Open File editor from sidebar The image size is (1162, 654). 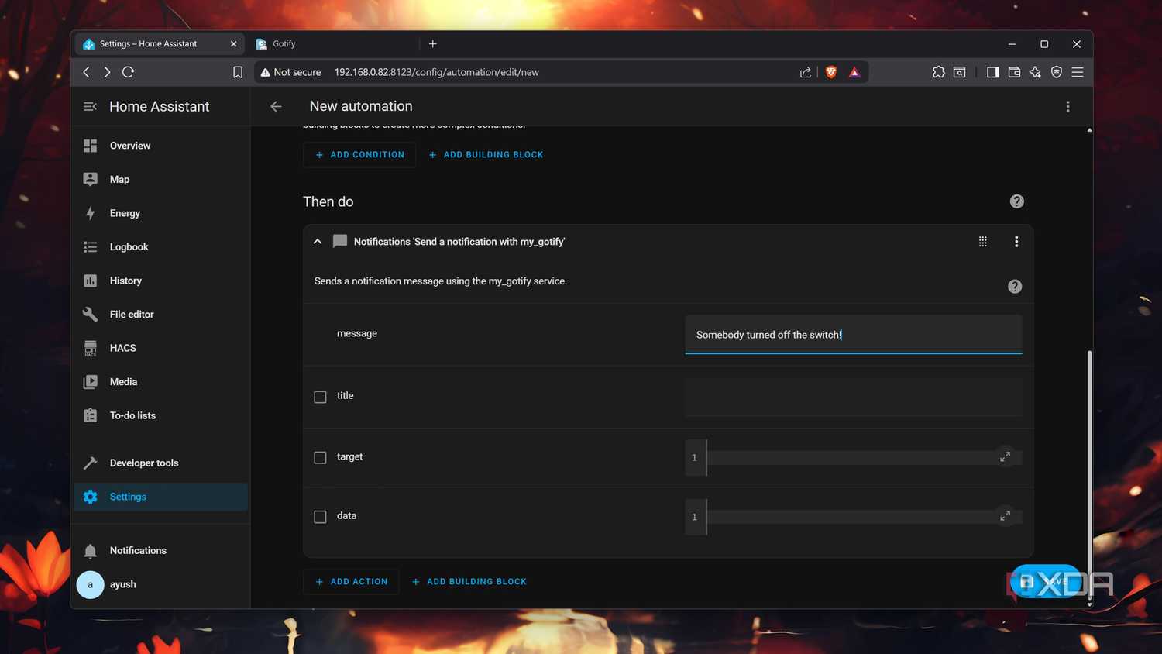[x=160, y=314]
